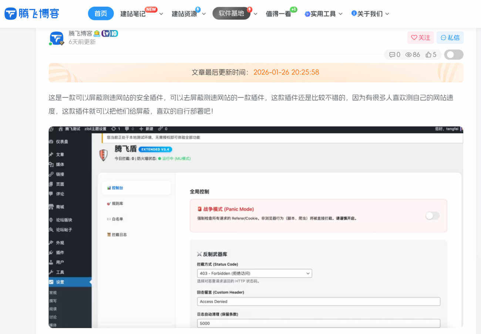
Task: Click the 腾飞博客 site logo
Action: (x=32, y=14)
